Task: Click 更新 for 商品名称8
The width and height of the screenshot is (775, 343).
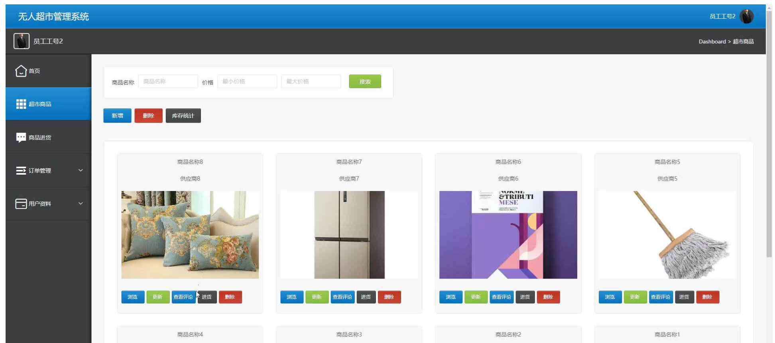Action: [158, 297]
